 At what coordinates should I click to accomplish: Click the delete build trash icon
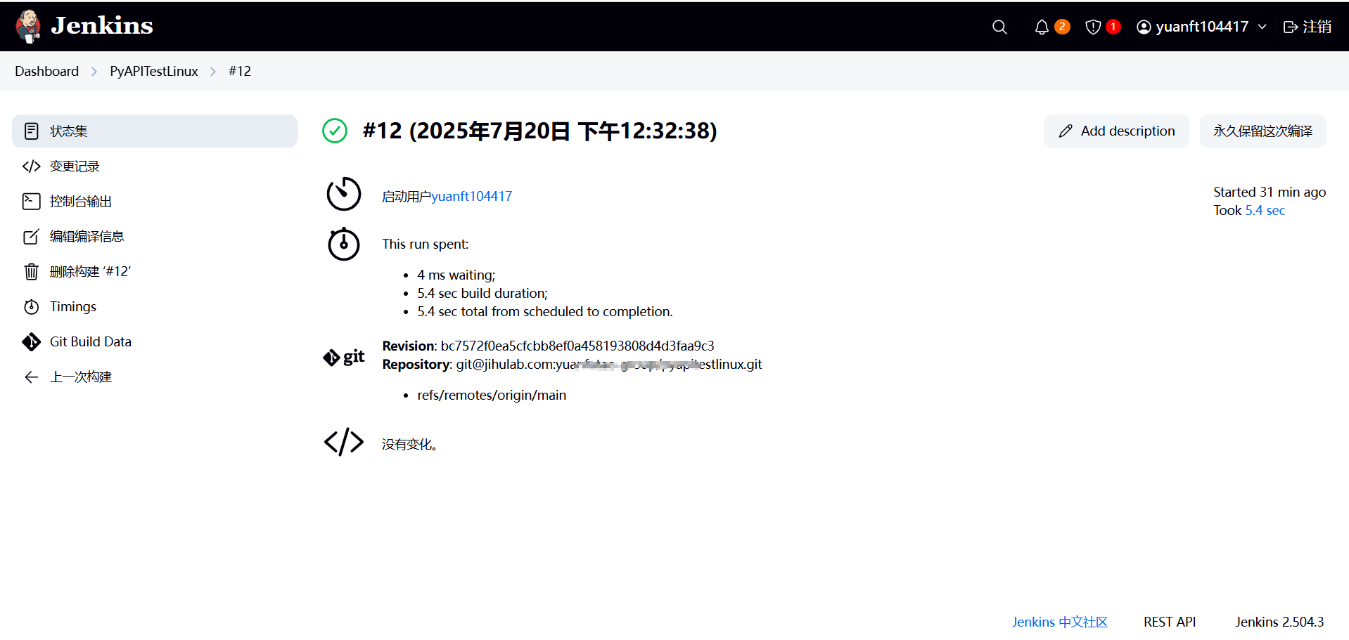(31, 272)
